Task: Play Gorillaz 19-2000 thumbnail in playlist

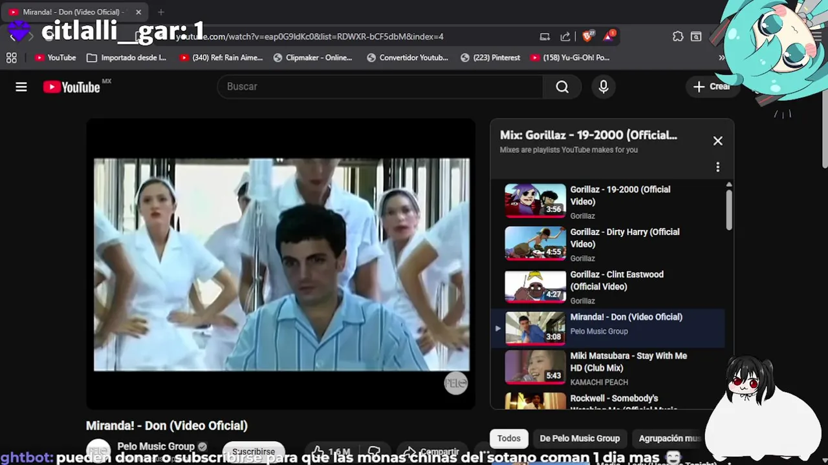Action: point(535,201)
